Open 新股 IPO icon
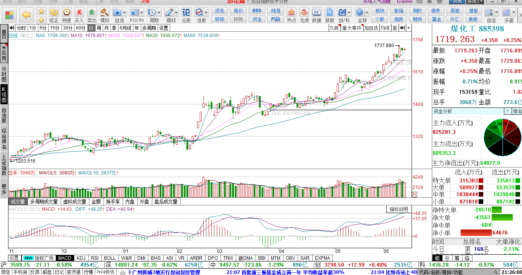522x275 pixels. click(329, 15)
